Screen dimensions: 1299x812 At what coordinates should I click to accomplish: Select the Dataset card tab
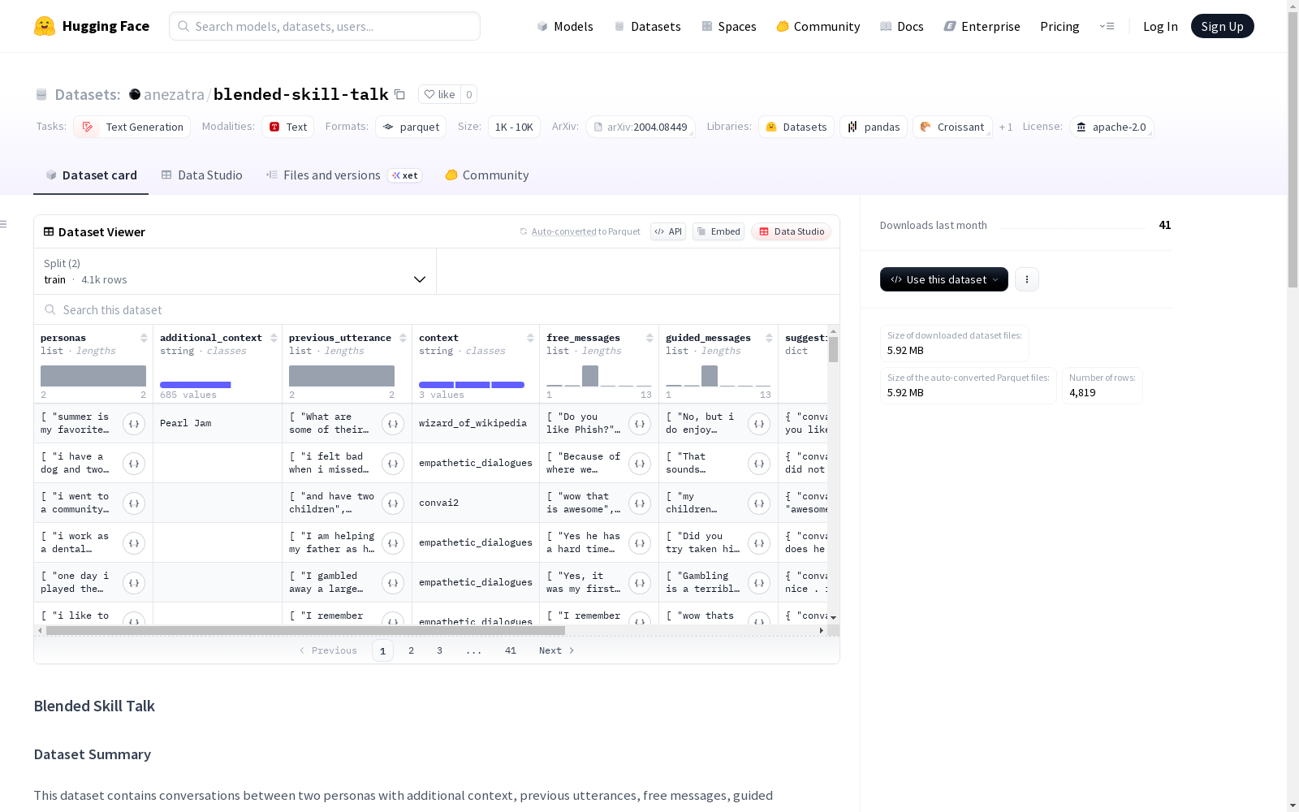click(91, 175)
